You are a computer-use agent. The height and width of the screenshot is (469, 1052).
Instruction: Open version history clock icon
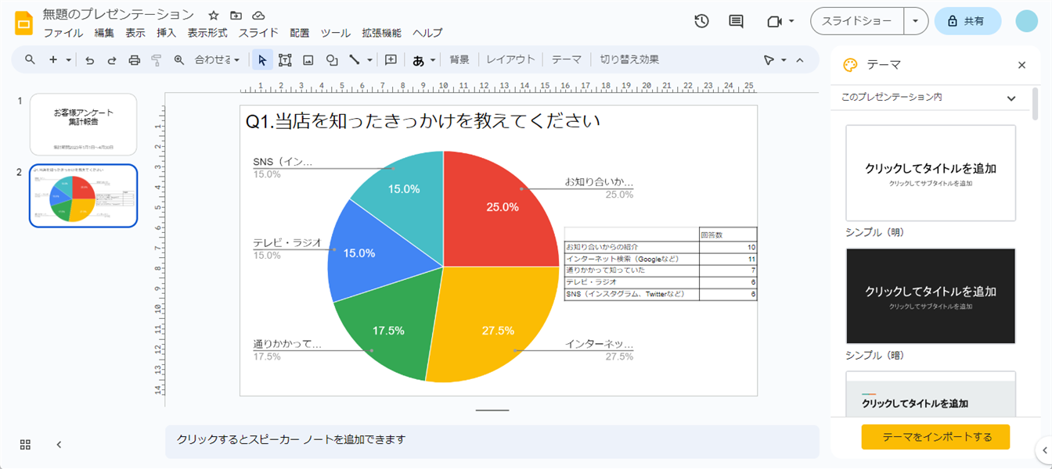(x=701, y=21)
